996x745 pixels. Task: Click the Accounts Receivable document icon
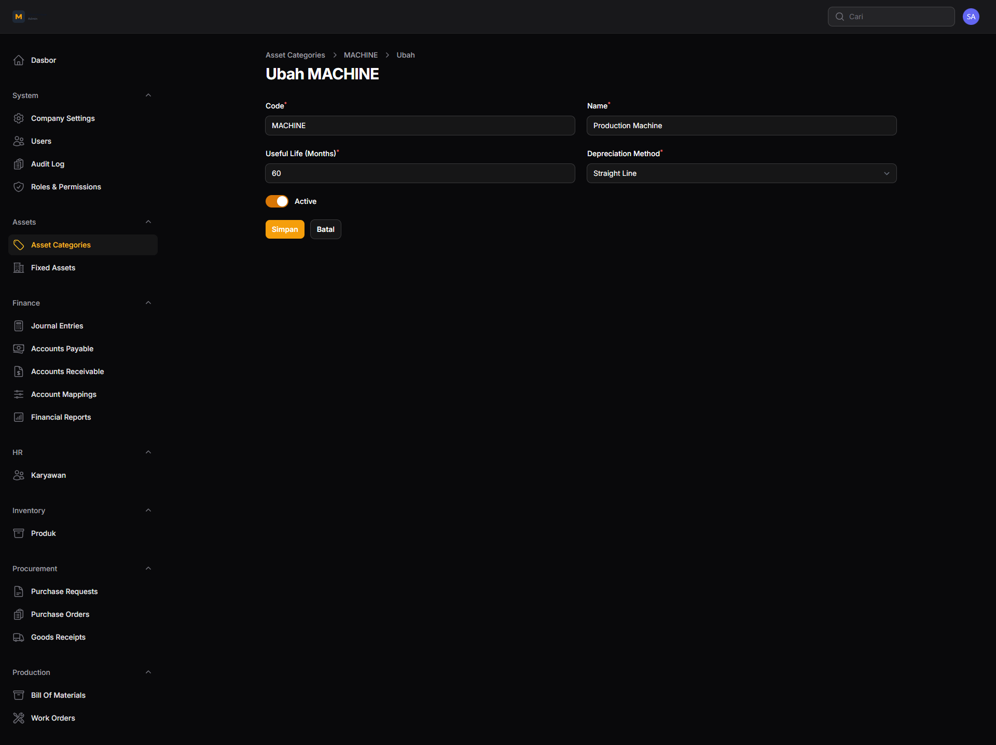[19, 371]
